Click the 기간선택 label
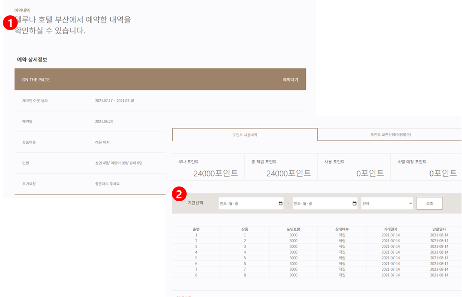Viewport: 462px width, 297px height. click(195, 203)
